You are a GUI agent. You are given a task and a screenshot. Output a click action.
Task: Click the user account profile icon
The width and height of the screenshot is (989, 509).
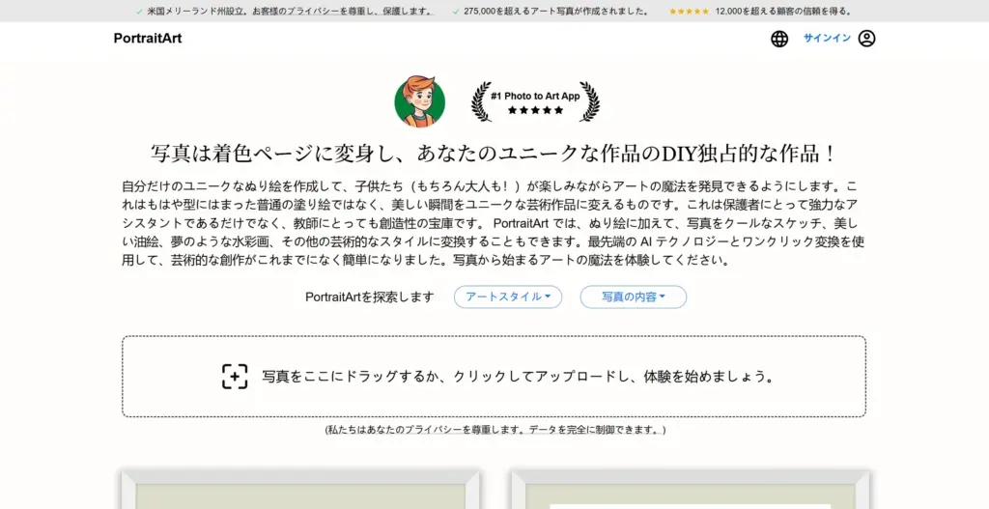(866, 39)
